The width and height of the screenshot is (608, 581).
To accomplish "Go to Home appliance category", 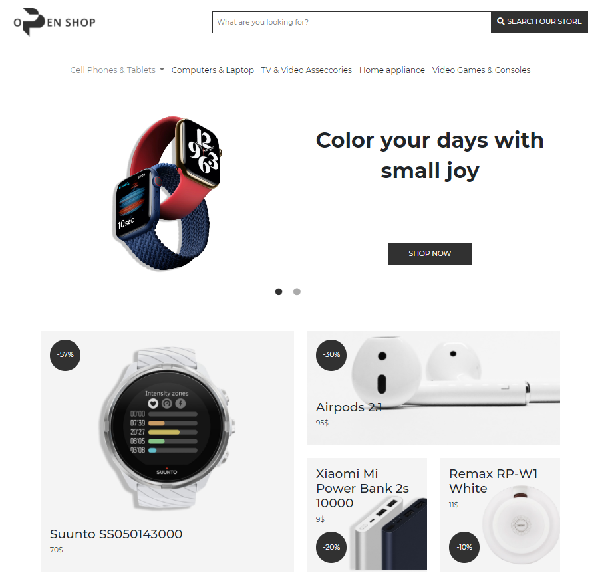I will coord(392,70).
